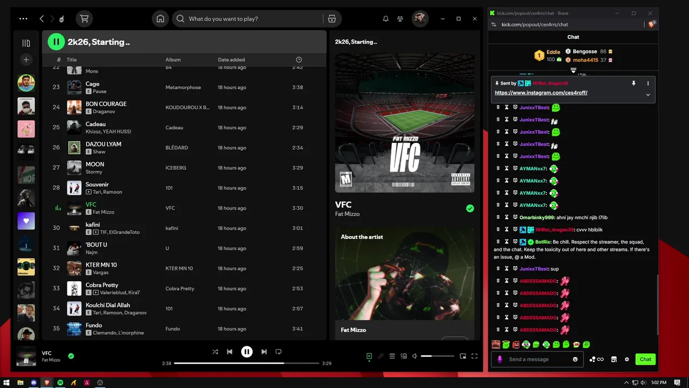Open Kick chat settings gear
This screenshot has width=689, height=388.
pos(627,359)
